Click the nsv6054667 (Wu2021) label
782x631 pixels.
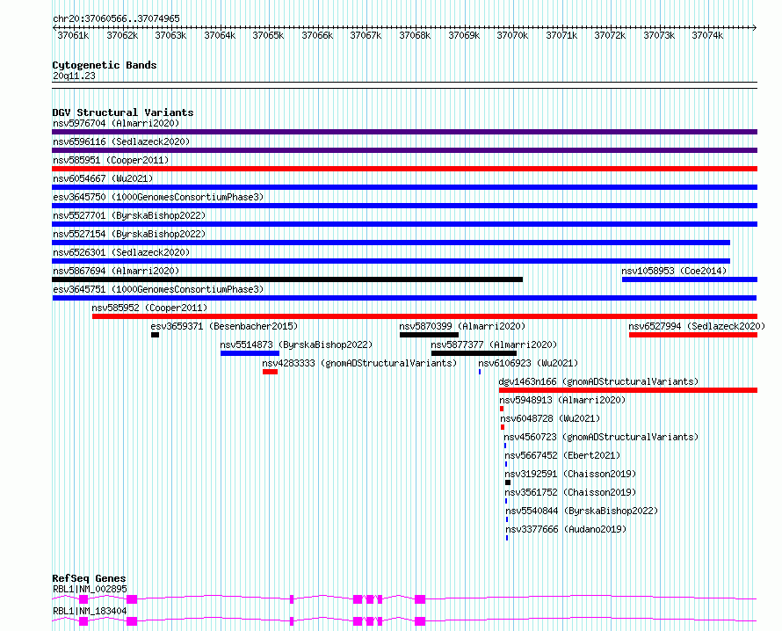tap(103, 178)
